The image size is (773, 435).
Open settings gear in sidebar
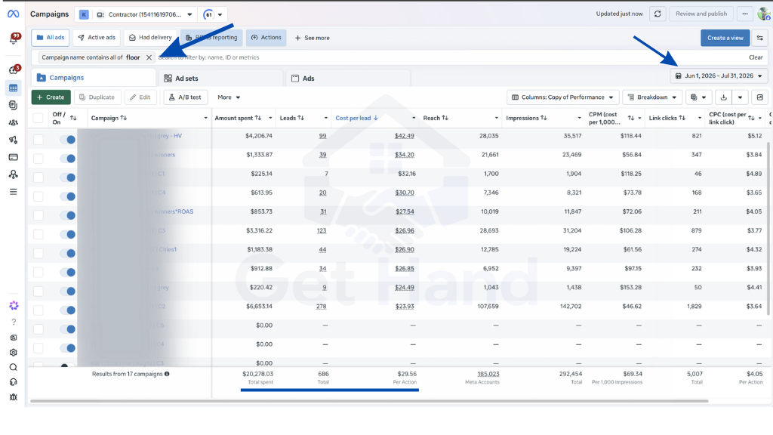coord(14,353)
